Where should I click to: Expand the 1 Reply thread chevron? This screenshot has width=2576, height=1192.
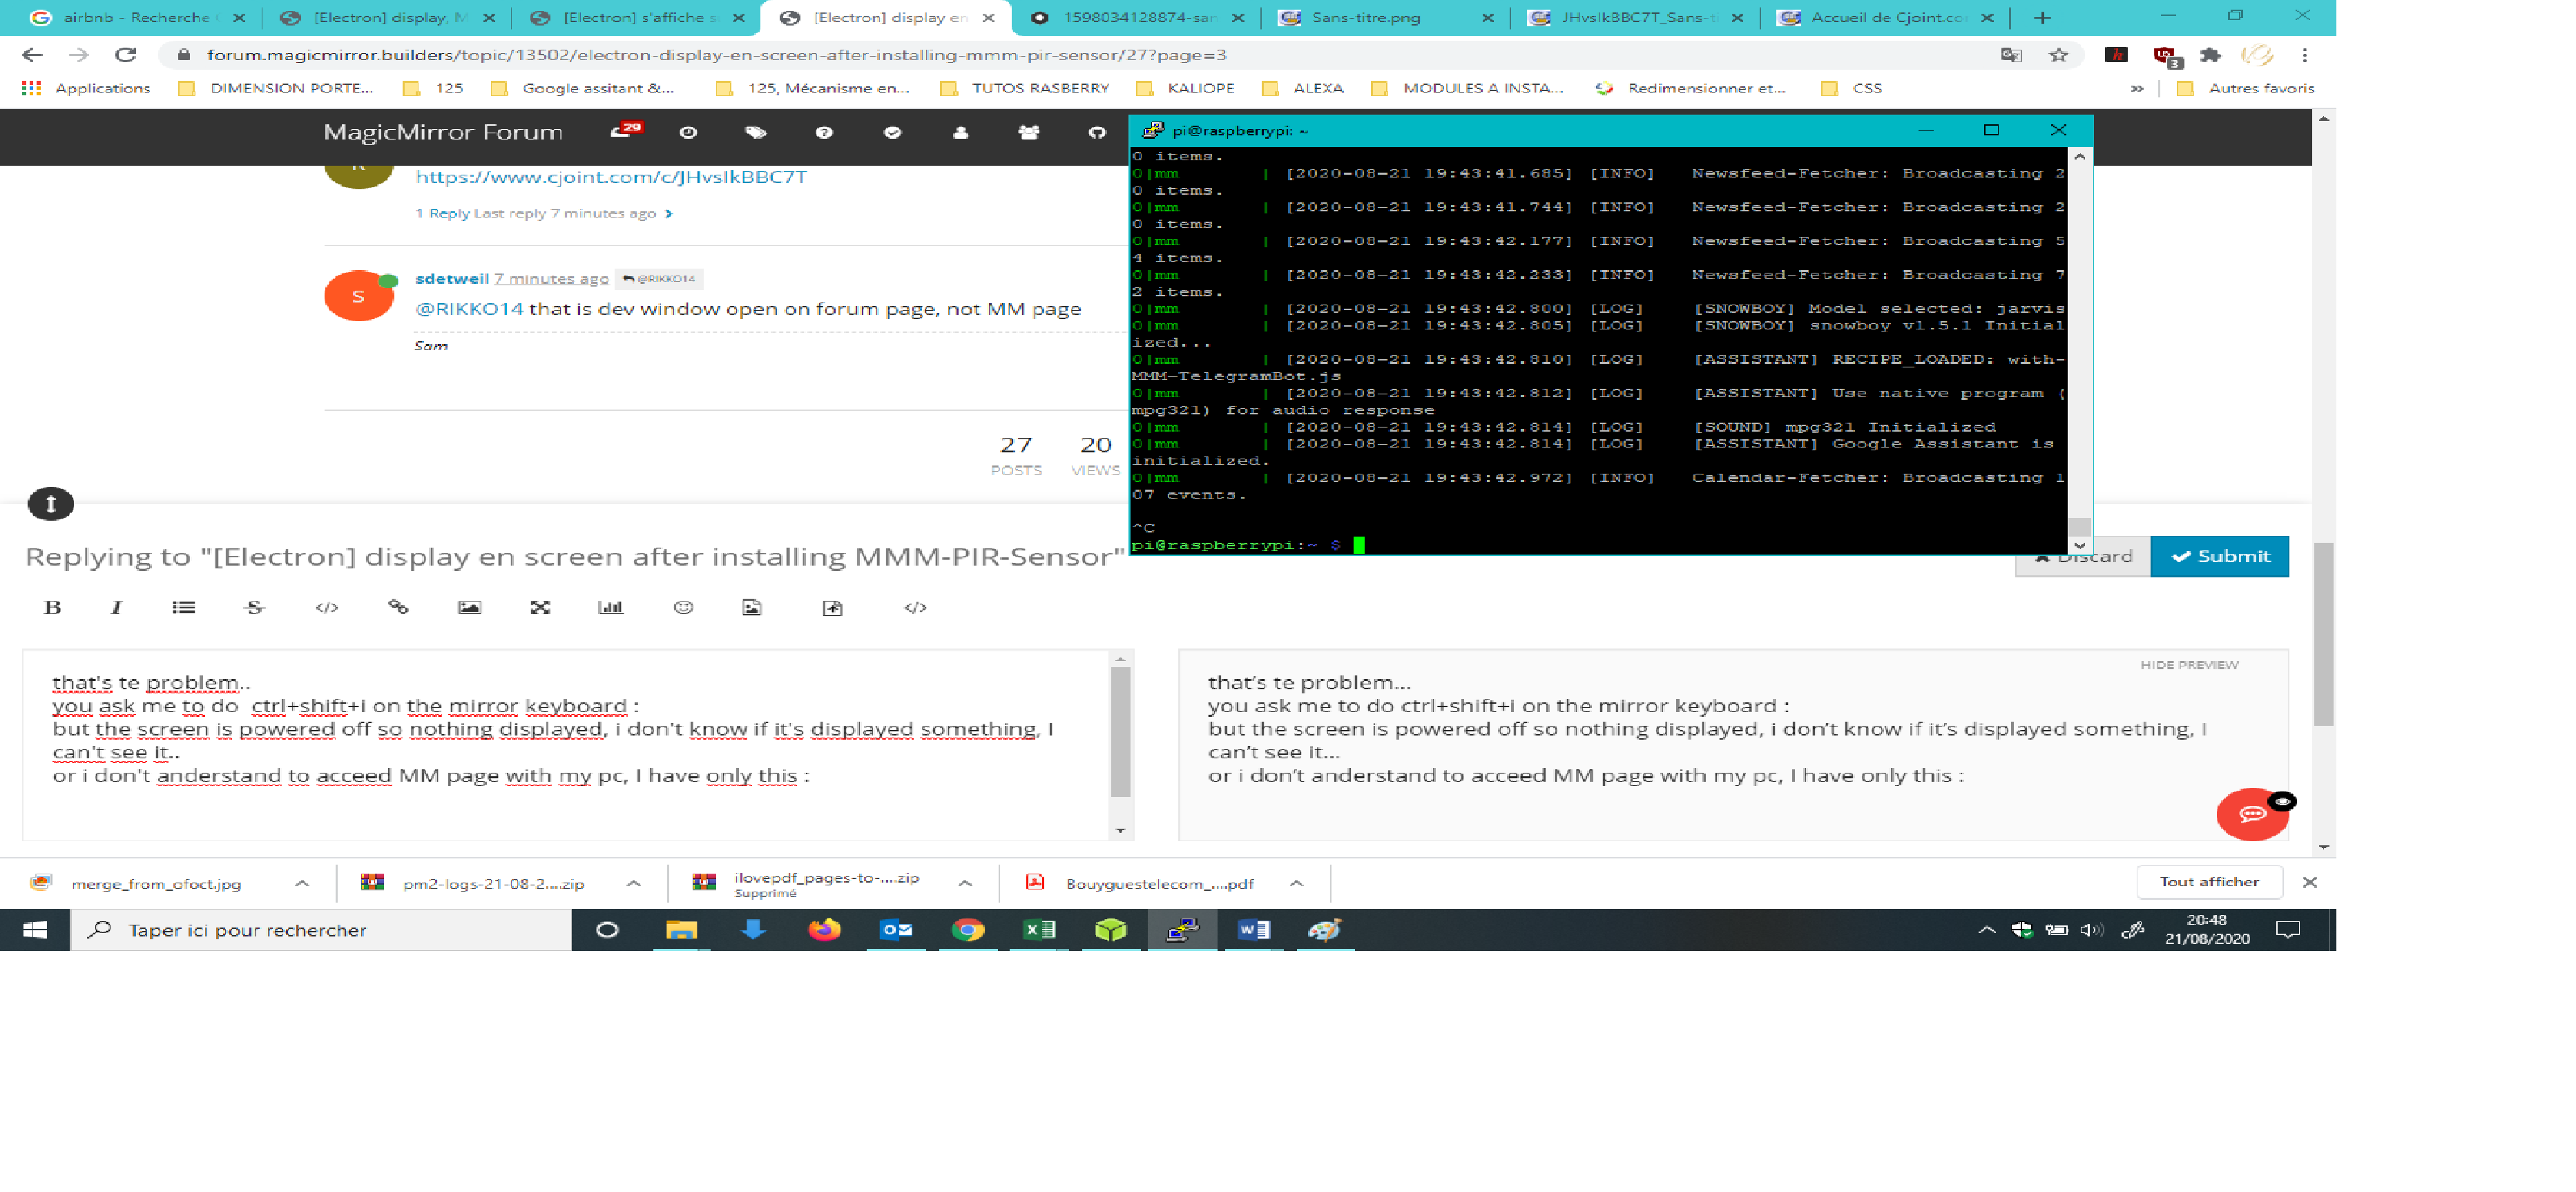click(x=669, y=213)
